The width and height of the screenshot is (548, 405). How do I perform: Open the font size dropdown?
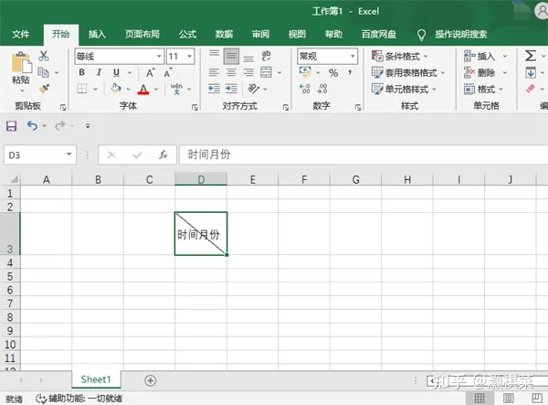[x=190, y=56]
